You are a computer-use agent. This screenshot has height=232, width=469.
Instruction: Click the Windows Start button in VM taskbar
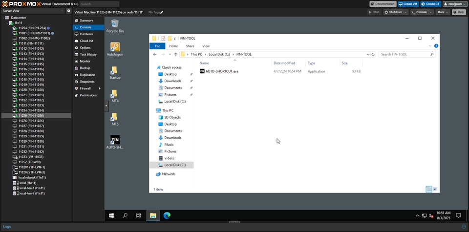coord(111,215)
